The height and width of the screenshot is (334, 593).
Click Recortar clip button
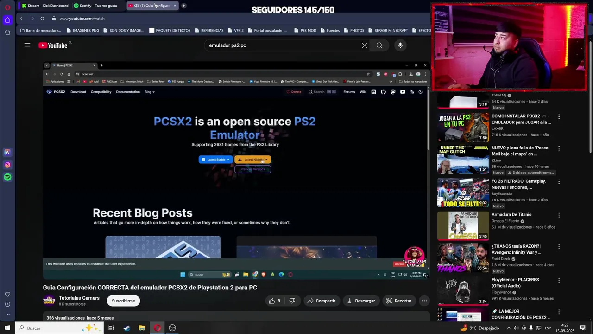point(399,301)
